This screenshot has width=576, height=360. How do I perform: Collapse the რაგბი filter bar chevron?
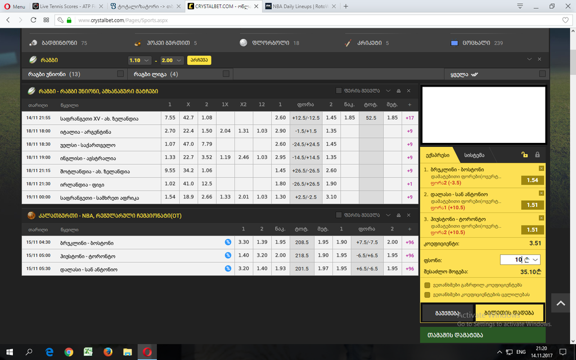(529, 59)
